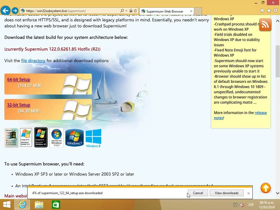The image size is (280, 210).
Task: Click the Windows Vista certified badge
Action: 56,138
